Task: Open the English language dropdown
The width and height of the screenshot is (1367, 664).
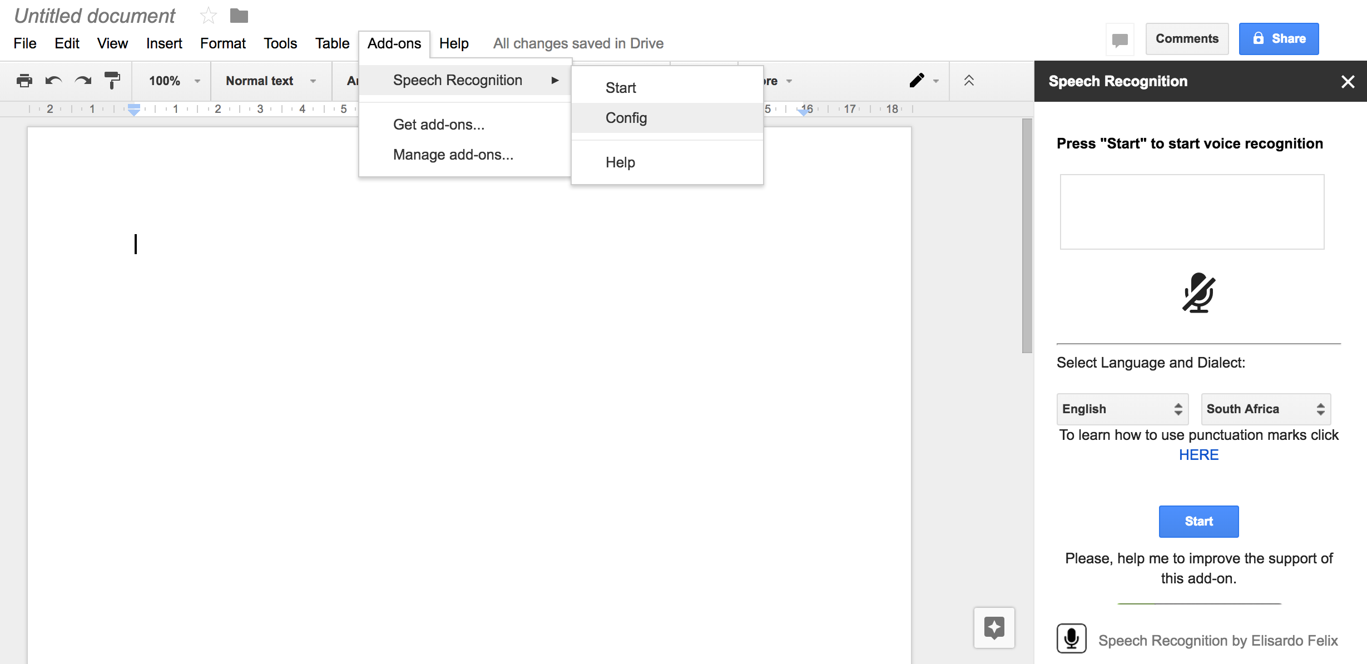Action: (x=1122, y=409)
